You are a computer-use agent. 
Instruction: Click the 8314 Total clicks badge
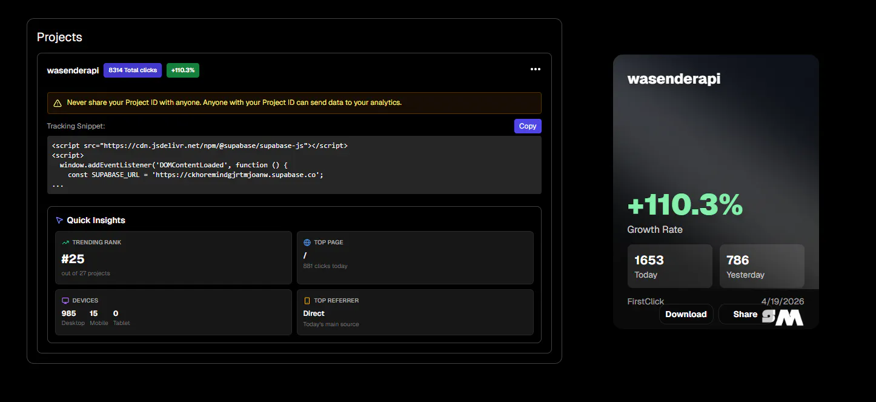click(133, 70)
